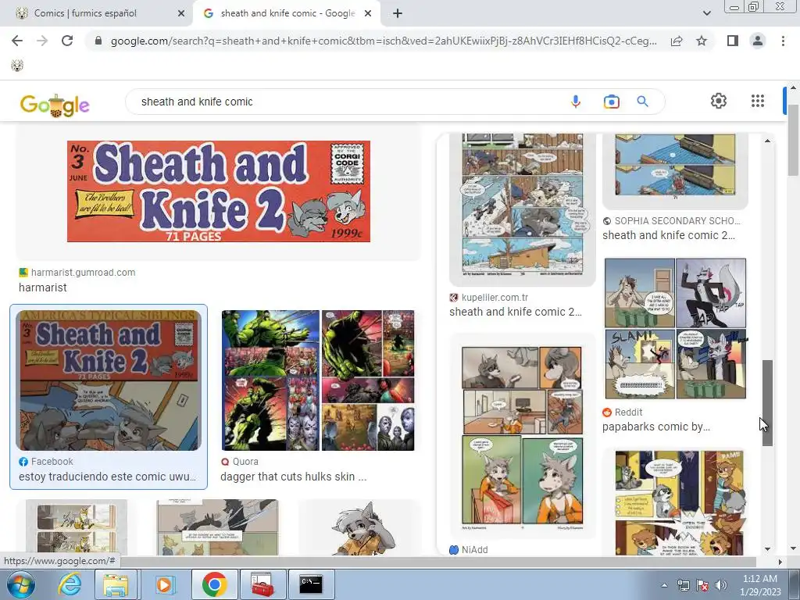Share this page via the address bar icon

pos(677,41)
